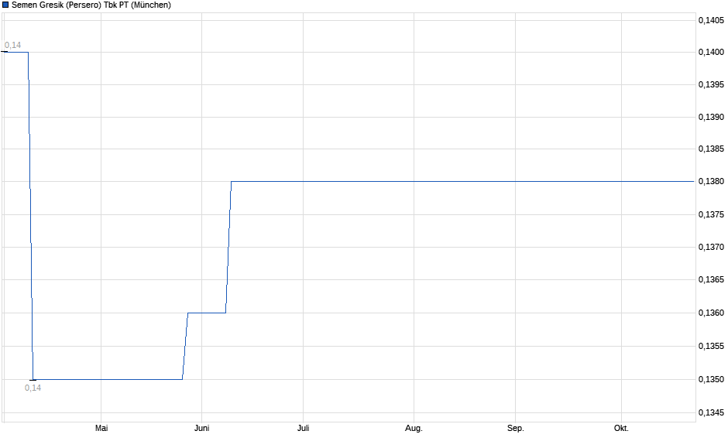Click the blue legend square beside the chart title
Viewport: 728px width, 448px height.
[5, 5]
